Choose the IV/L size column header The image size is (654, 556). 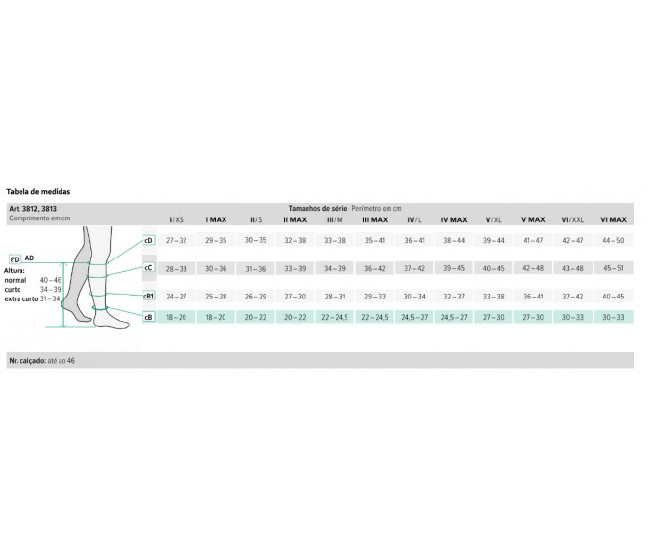tap(414, 220)
